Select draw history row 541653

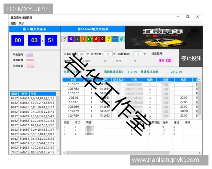[33, 143]
